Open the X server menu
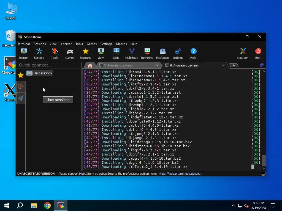The image size is (282, 211). click(x=66, y=44)
